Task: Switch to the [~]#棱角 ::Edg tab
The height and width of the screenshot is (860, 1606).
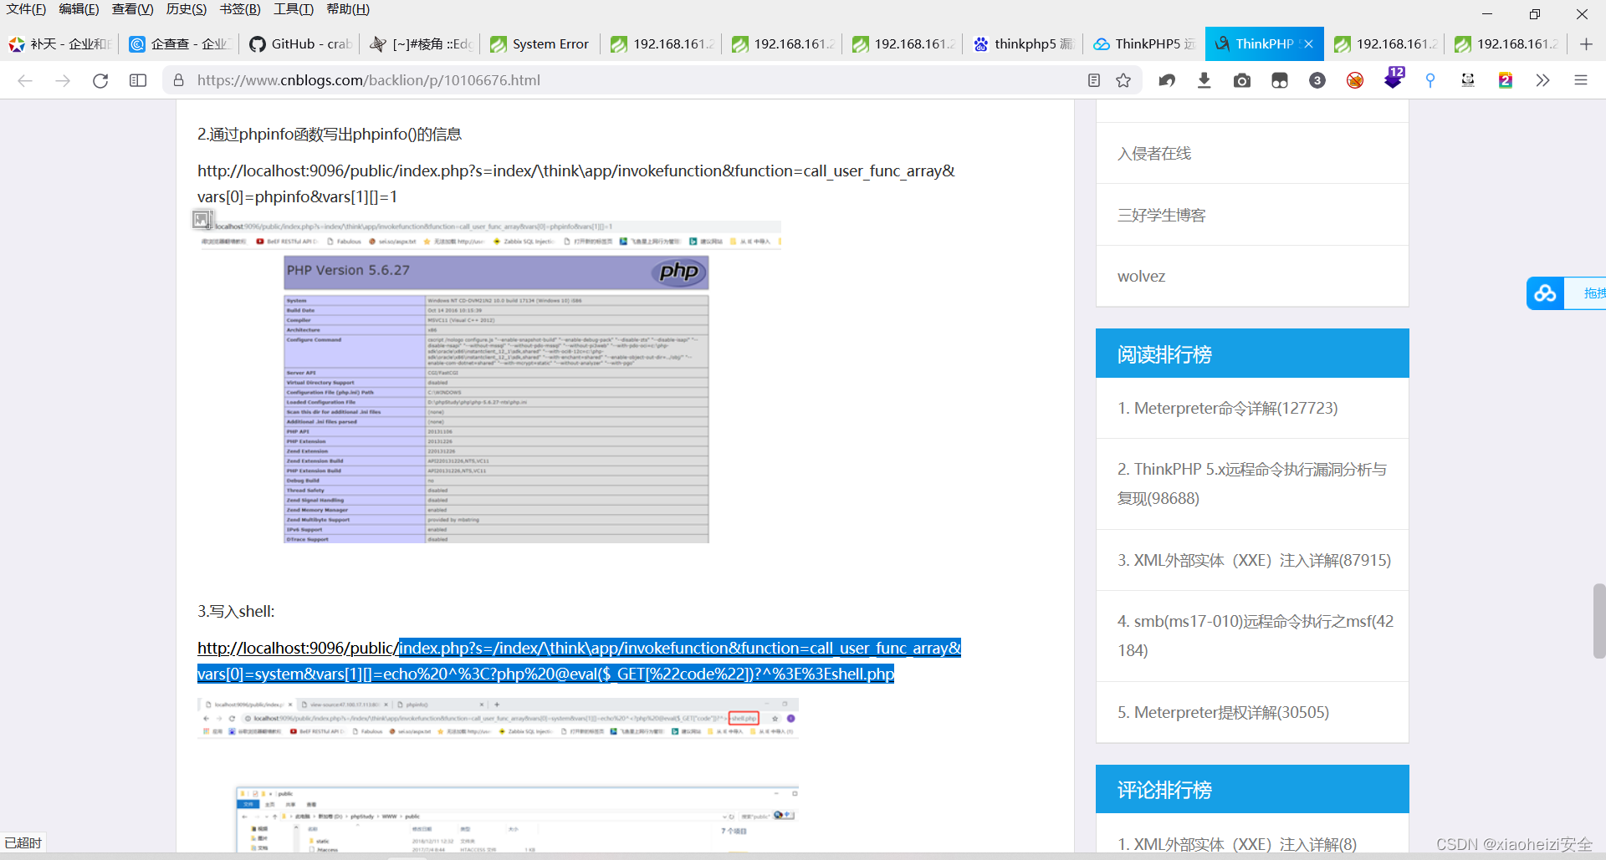Action: (x=422, y=44)
